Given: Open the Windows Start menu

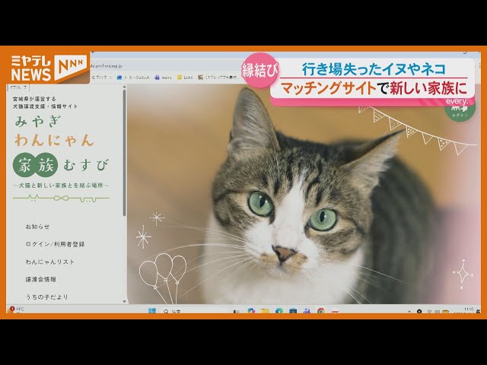Looking at the screenshot, I should [x=152, y=311].
